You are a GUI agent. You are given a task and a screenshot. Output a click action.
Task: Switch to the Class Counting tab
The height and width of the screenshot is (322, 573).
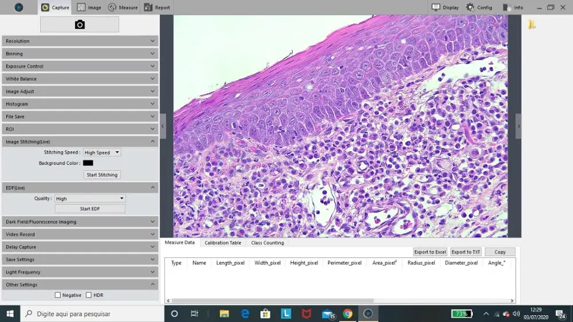click(268, 243)
